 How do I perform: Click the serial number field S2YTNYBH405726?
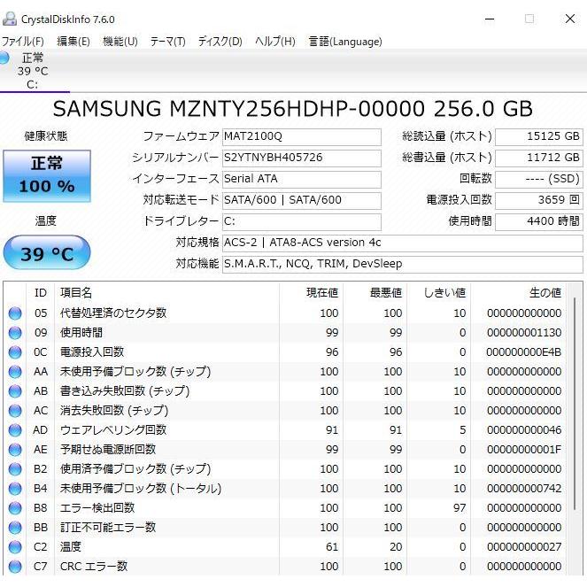click(302, 158)
